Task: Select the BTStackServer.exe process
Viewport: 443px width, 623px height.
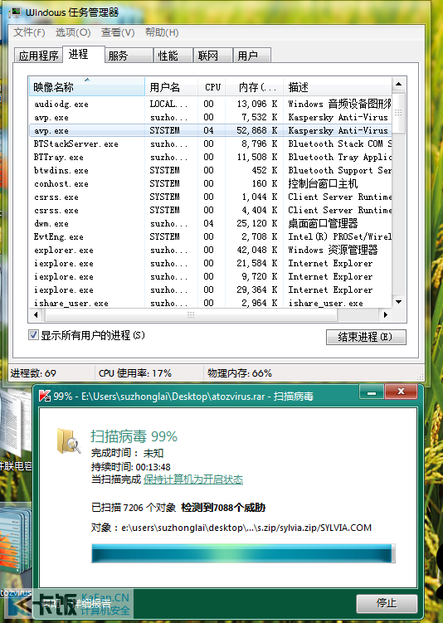Action: tap(210, 144)
